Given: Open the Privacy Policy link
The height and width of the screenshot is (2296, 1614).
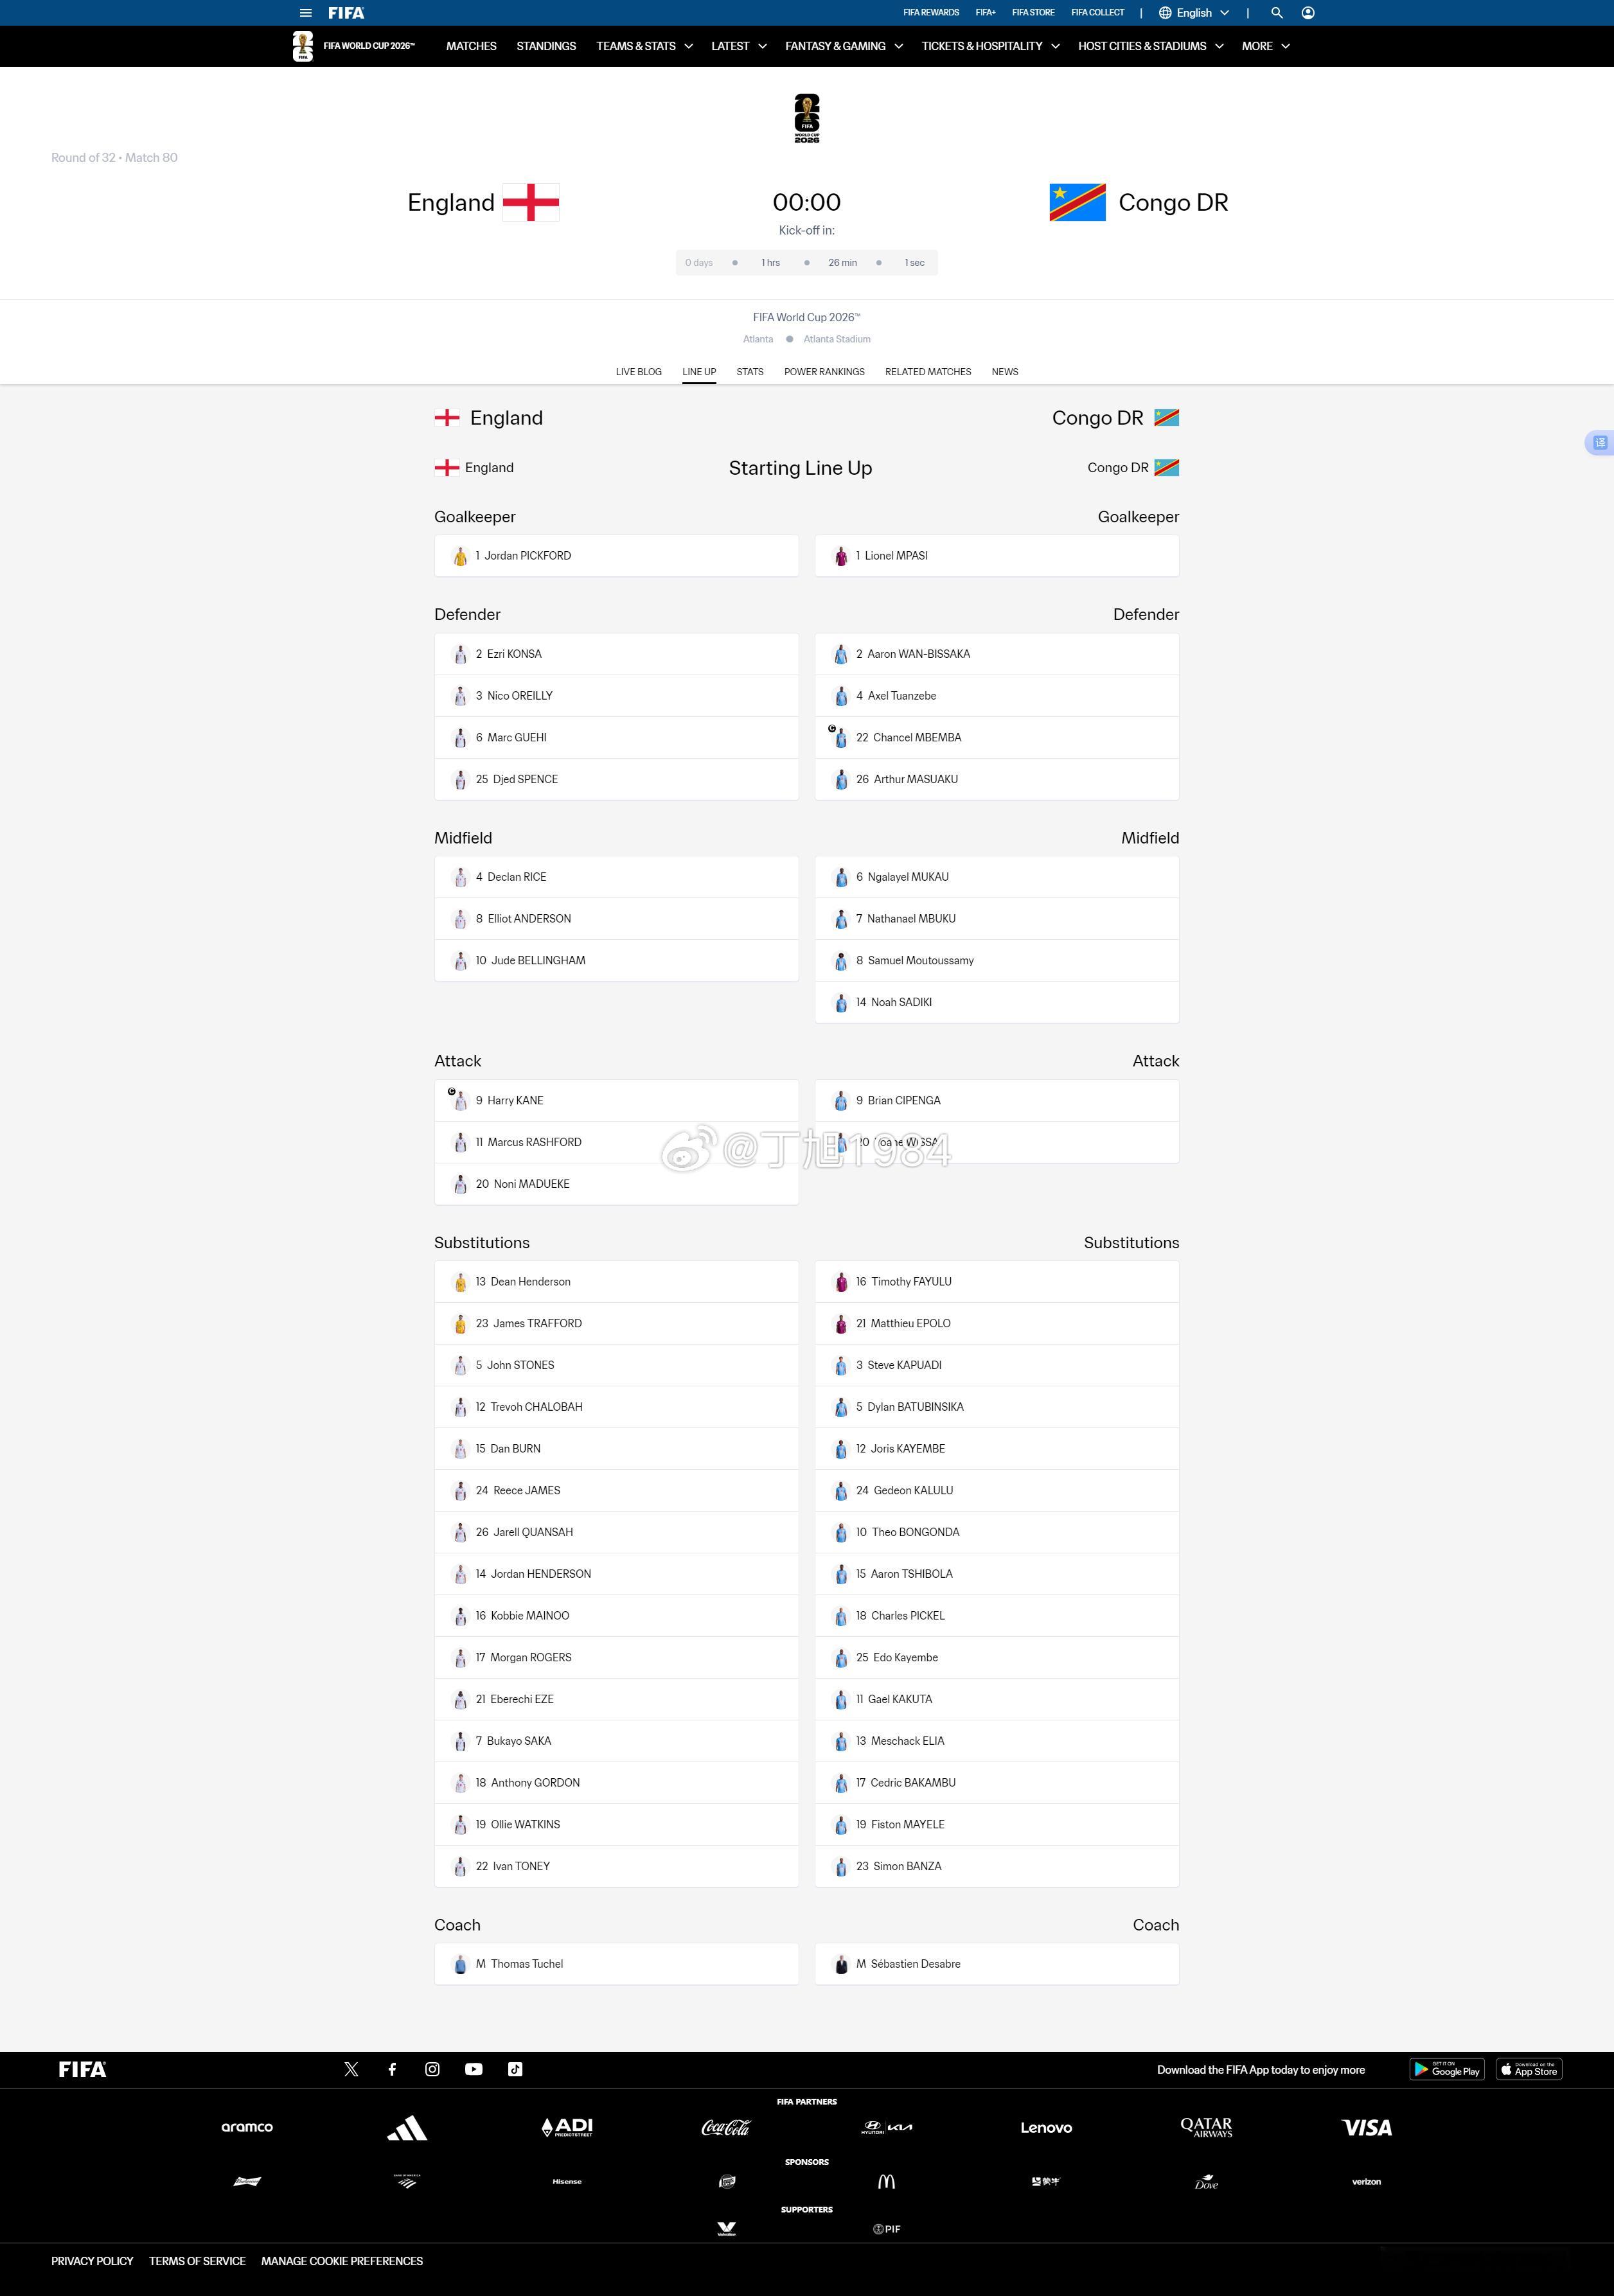Looking at the screenshot, I should point(92,2261).
